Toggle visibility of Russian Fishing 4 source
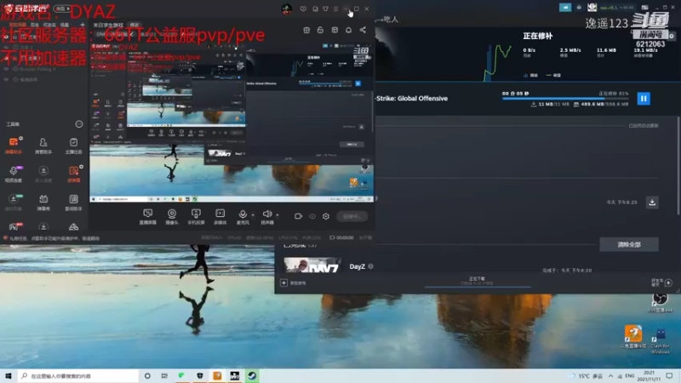 coord(6,69)
